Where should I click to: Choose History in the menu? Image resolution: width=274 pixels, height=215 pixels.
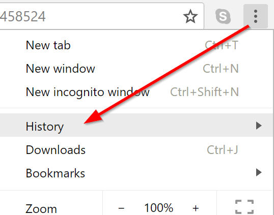click(x=136, y=125)
